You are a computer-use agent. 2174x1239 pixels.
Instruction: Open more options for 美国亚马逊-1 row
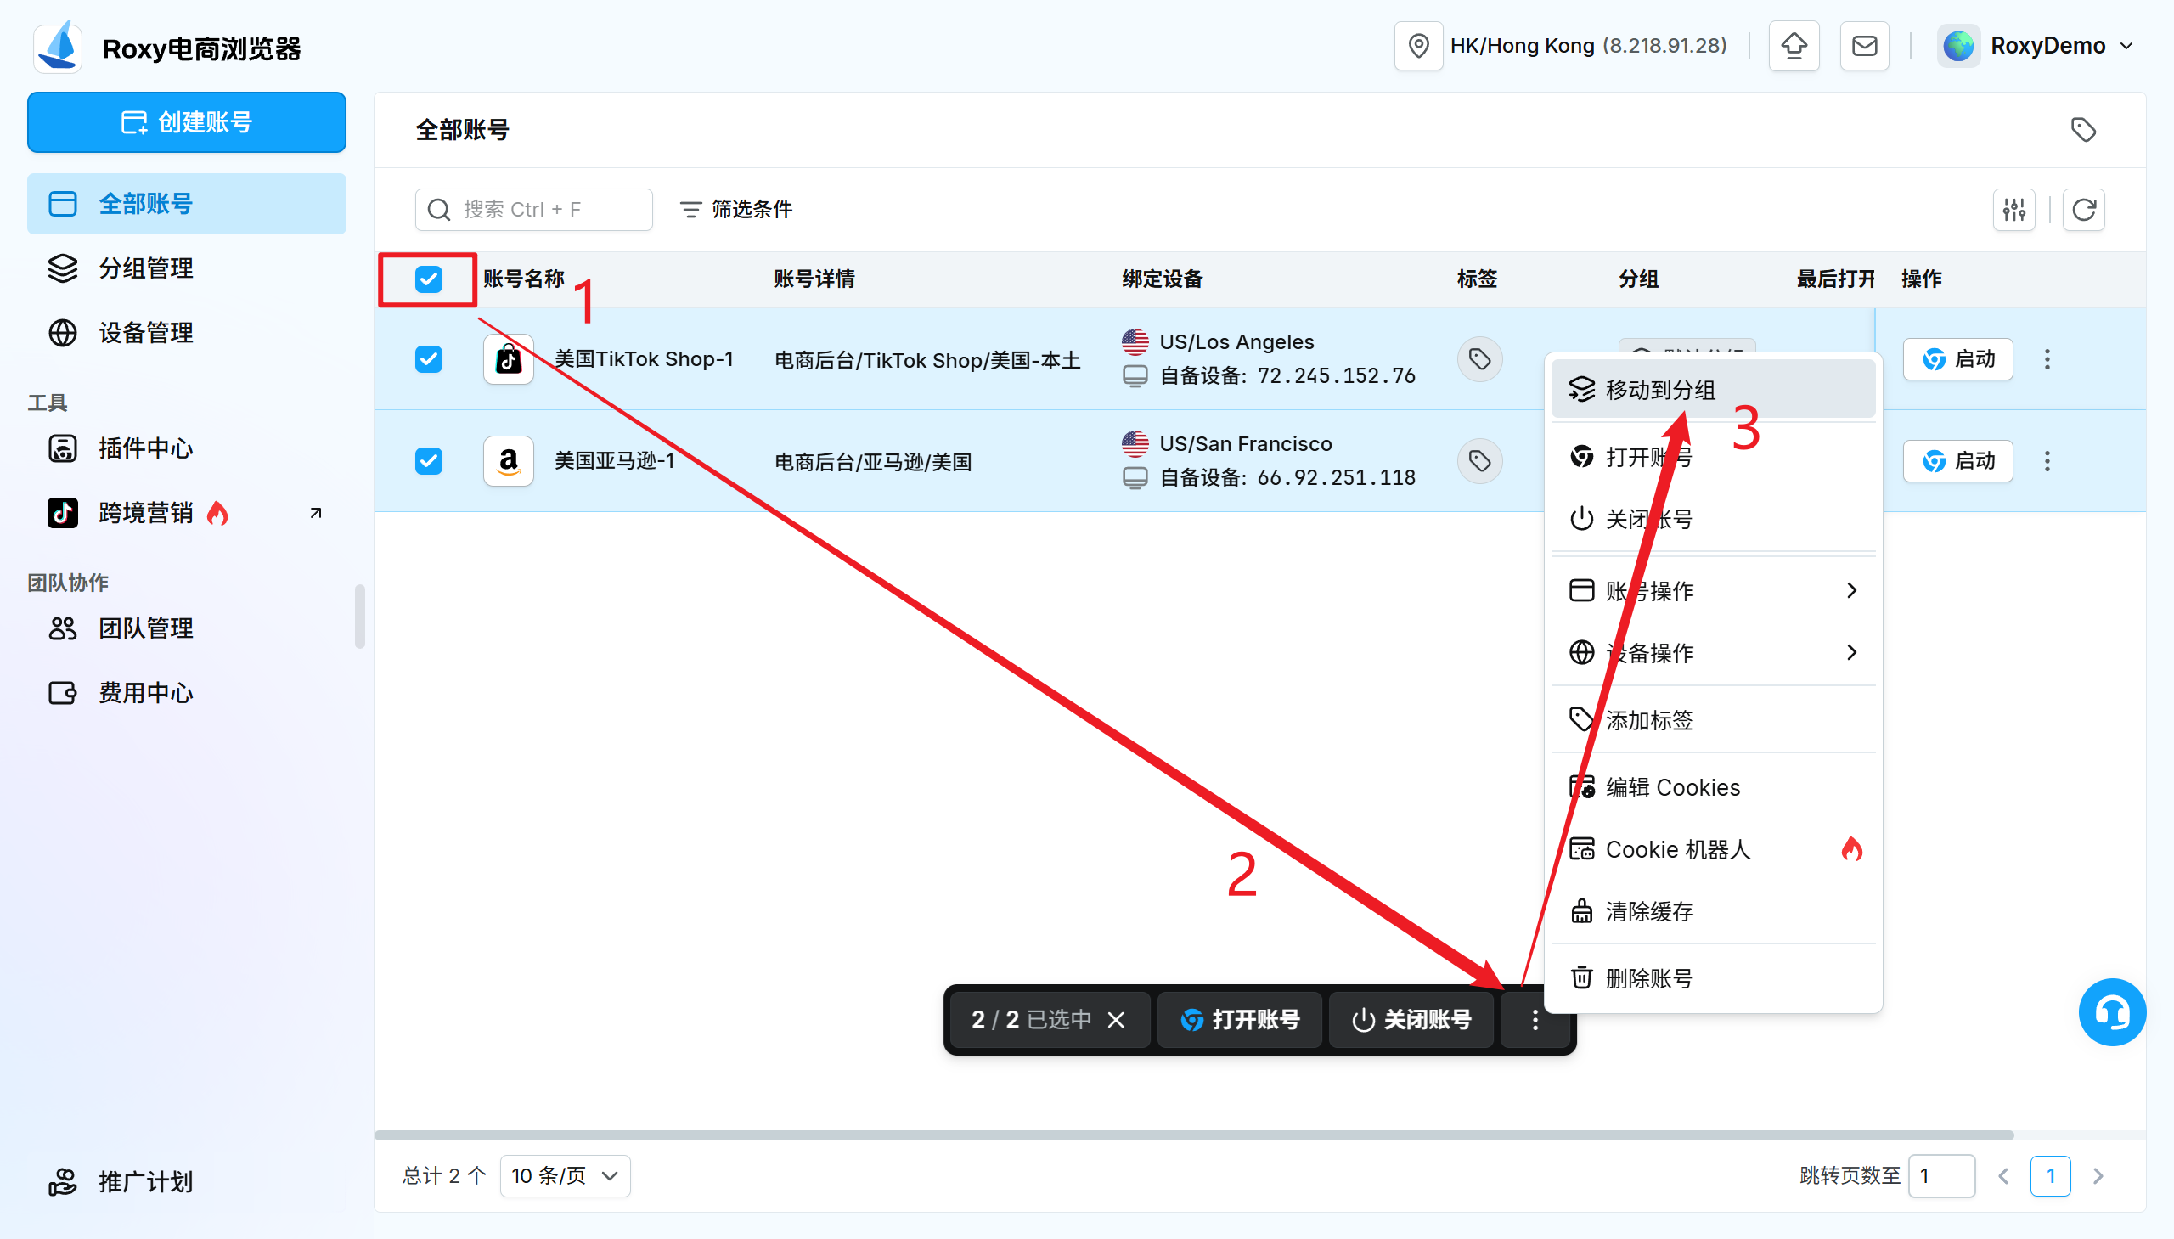coord(2047,461)
